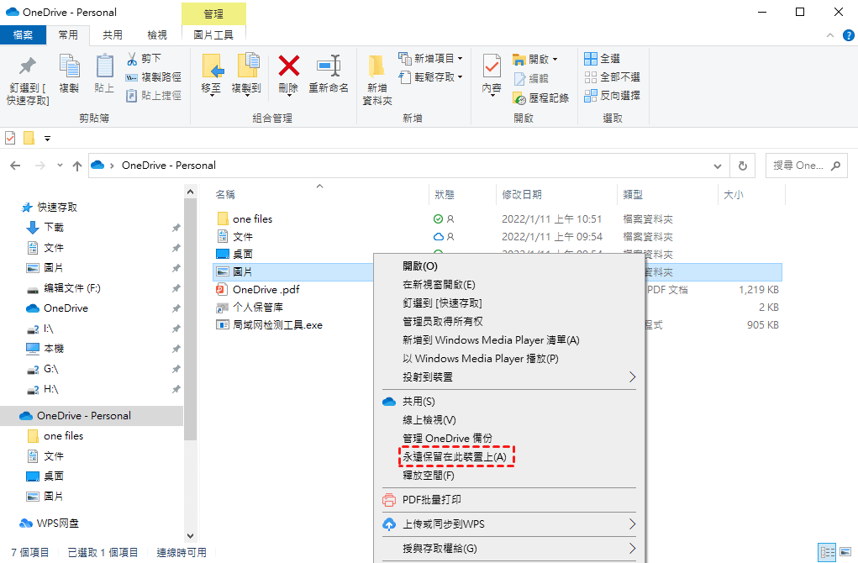Screen dimensions: 858x563
Task: Click the 複製 copy icon in ribbon
Action: pyautogui.click(x=69, y=66)
